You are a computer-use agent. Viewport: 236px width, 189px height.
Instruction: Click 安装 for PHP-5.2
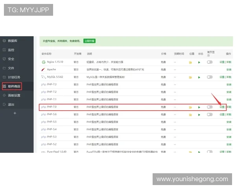click(229, 145)
